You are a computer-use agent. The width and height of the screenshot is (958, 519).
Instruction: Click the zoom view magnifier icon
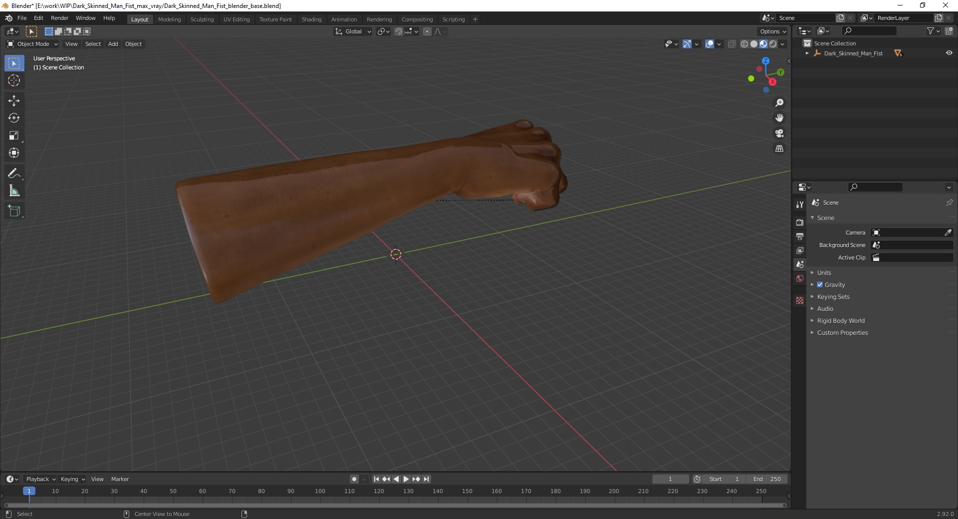point(779,103)
